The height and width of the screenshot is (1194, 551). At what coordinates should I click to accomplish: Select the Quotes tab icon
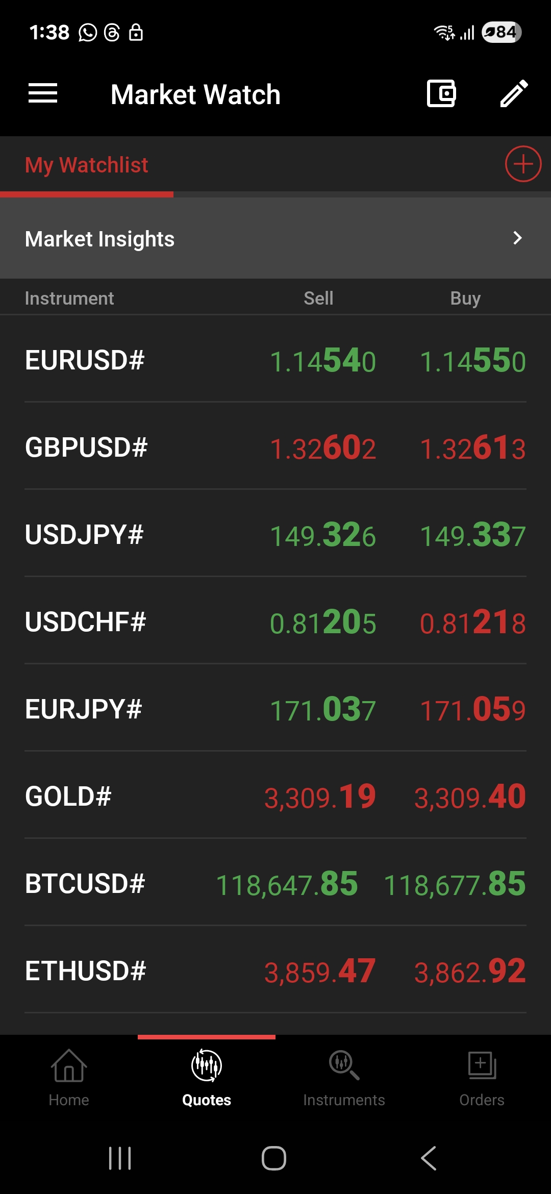click(207, 1066)
